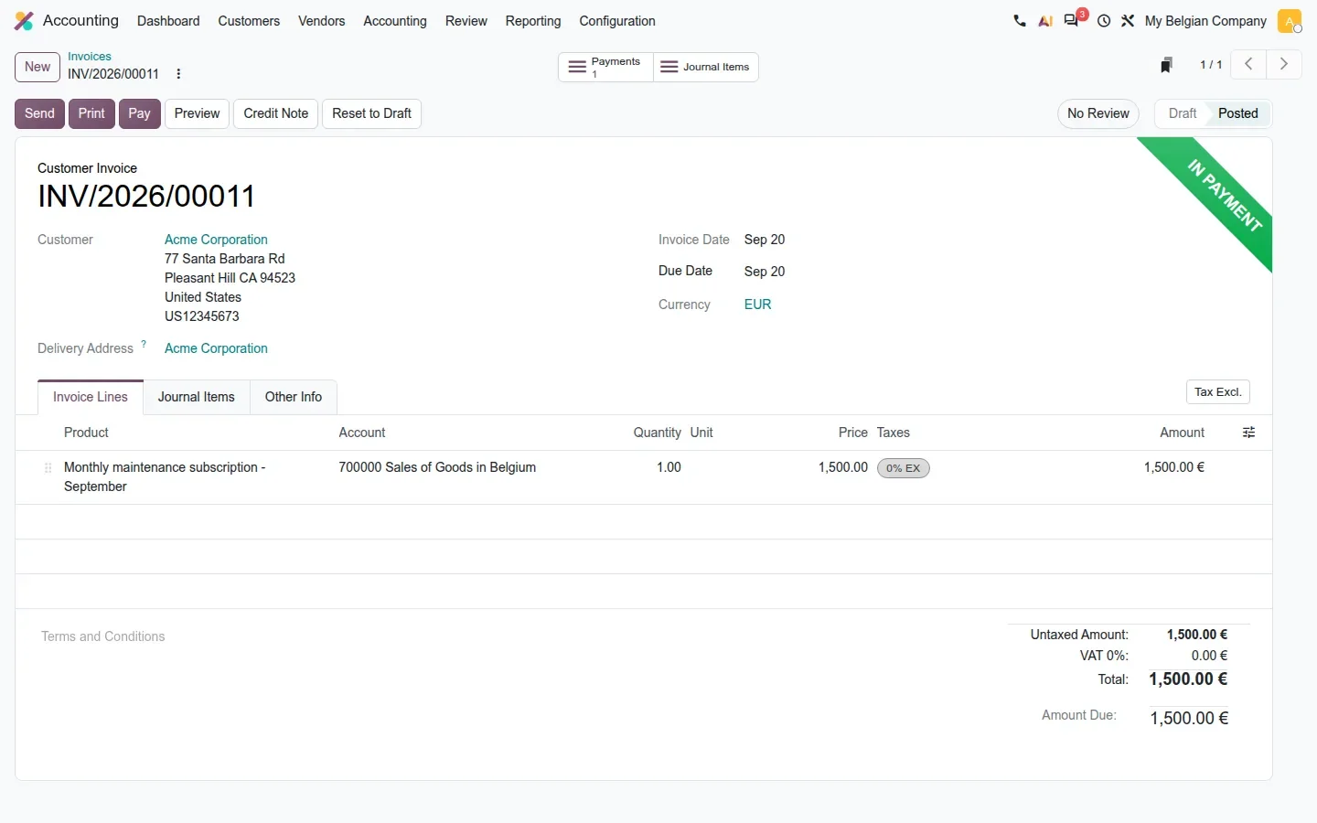Viewport: 1317px width, 823px height.
Task: Toggle the Tax Excl. display button
Action: point(1218,392)
